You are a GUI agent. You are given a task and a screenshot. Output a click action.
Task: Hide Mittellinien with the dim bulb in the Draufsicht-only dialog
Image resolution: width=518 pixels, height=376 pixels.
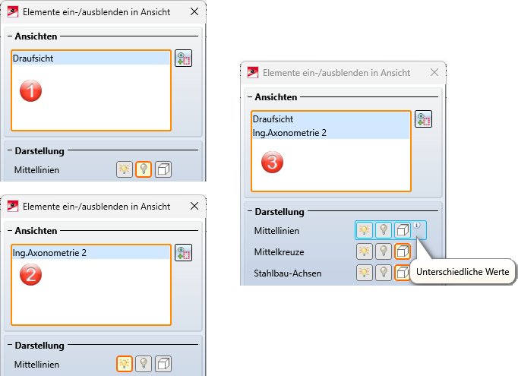point(144,169)
